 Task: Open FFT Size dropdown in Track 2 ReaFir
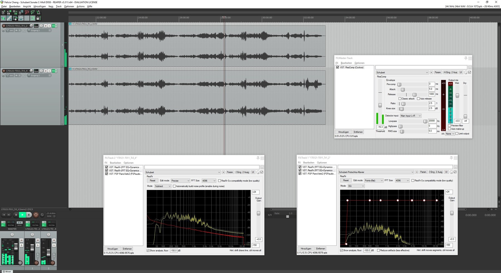tap(209, 181)
